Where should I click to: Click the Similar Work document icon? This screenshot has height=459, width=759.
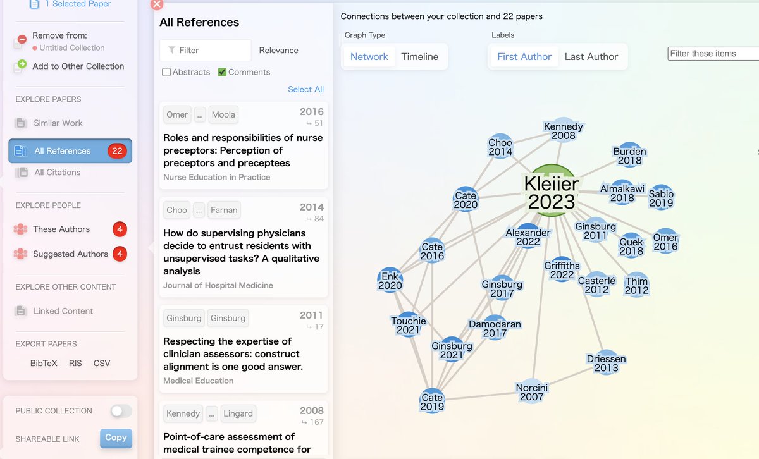click(21, 123)
